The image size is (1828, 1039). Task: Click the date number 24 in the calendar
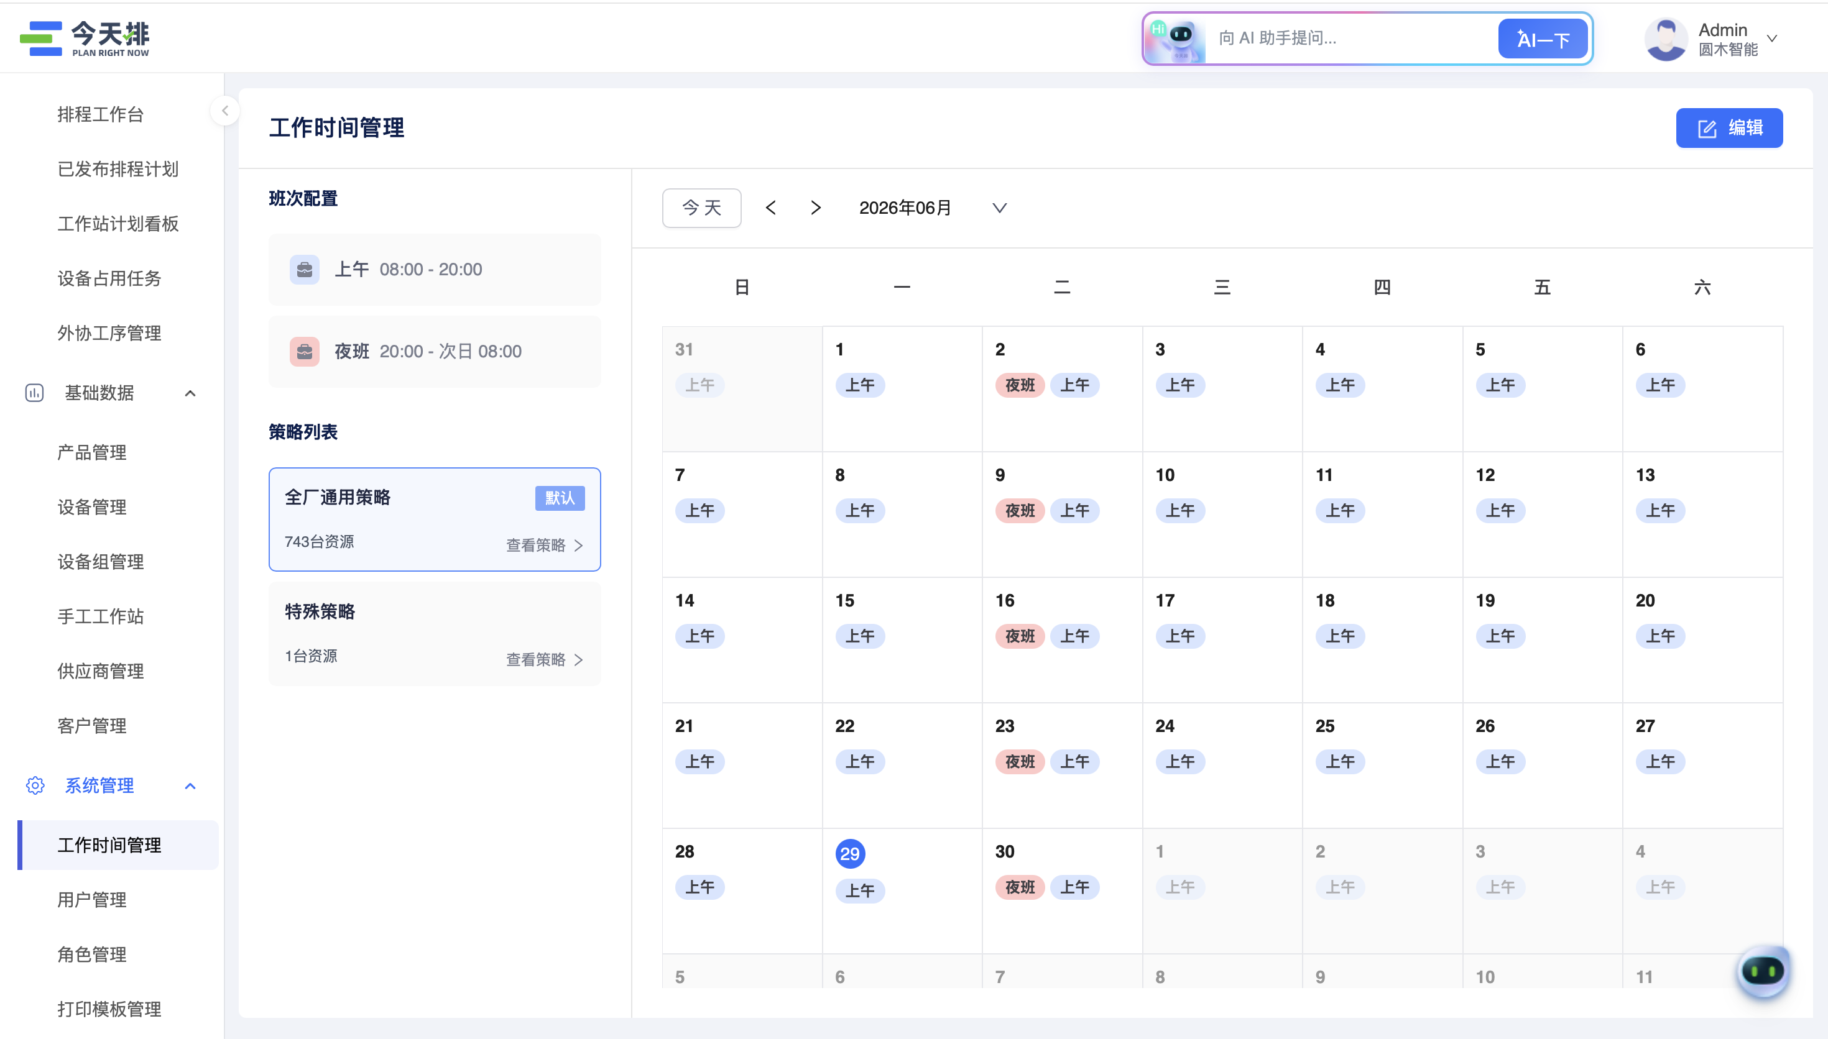1164,726
